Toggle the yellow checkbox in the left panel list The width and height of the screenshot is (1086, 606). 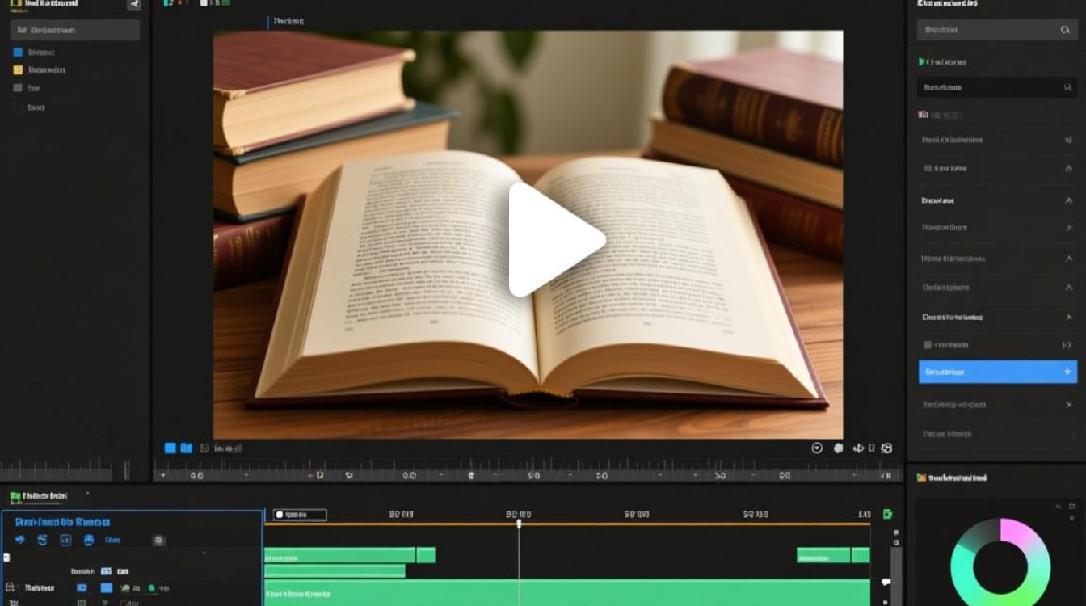tap(18, 69)
